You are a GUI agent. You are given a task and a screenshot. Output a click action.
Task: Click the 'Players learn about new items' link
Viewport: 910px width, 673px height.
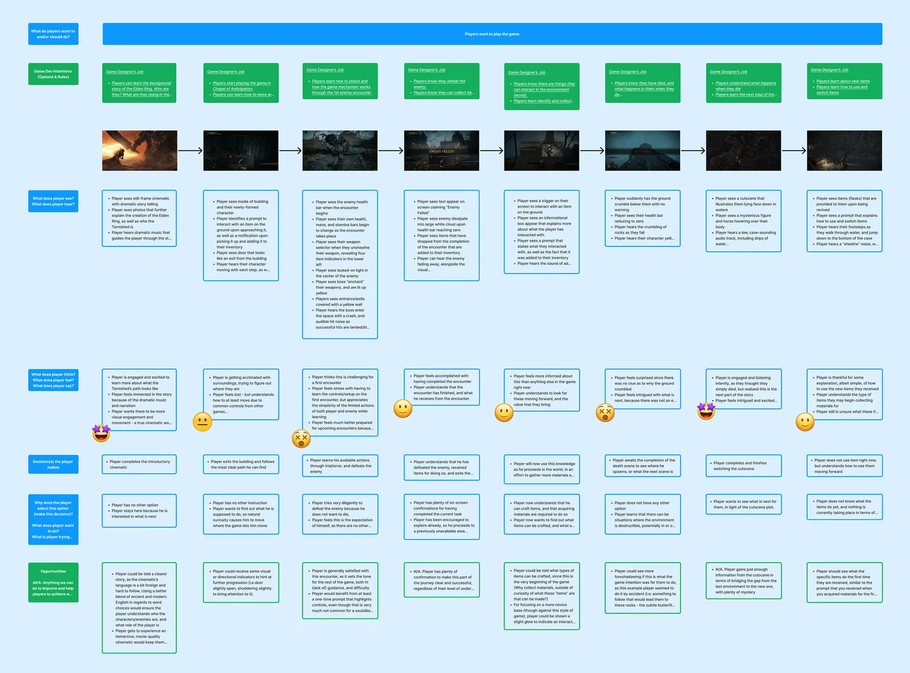[843, 81]
